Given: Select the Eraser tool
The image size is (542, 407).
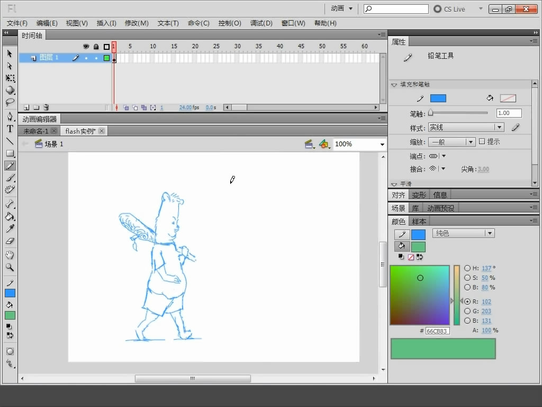Looking at the screenshot, I should 10,241.
